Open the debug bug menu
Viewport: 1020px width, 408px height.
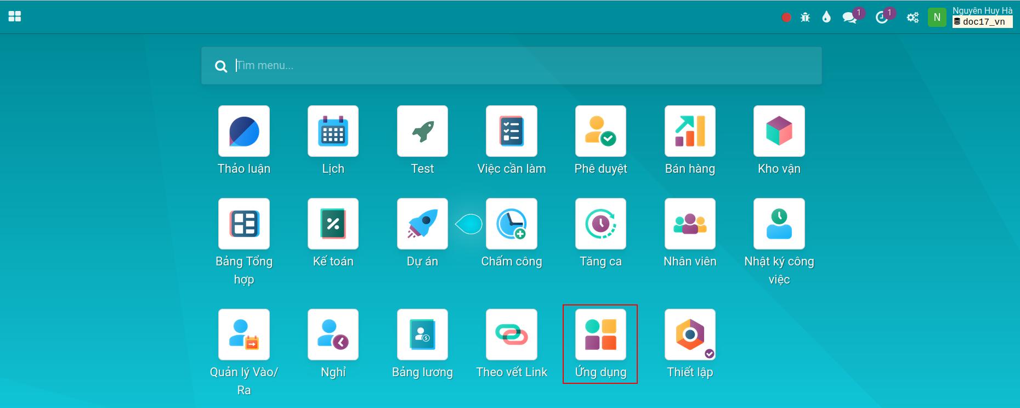[805, 18]
